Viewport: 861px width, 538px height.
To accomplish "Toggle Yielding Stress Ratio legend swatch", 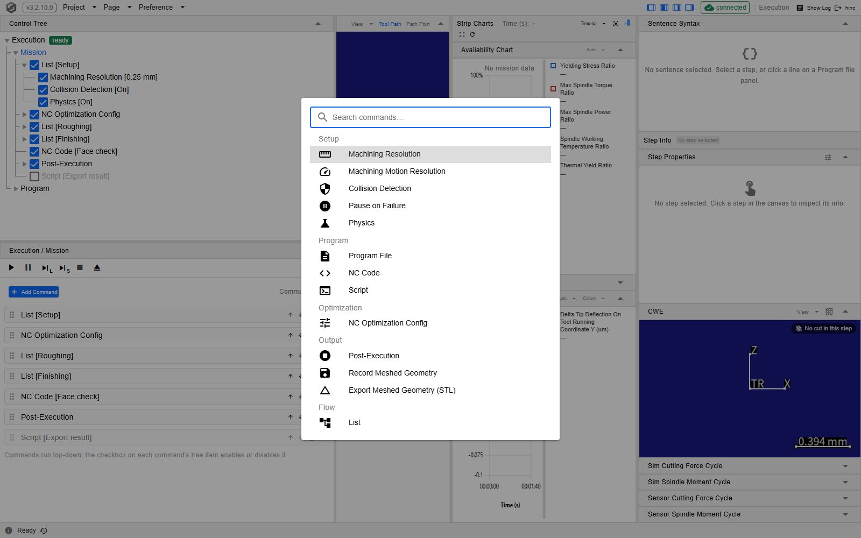I will pyautogui.click(x=553, y=66).
